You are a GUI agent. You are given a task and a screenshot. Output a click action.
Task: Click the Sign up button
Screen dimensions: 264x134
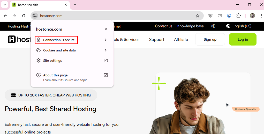pos(210,39)
